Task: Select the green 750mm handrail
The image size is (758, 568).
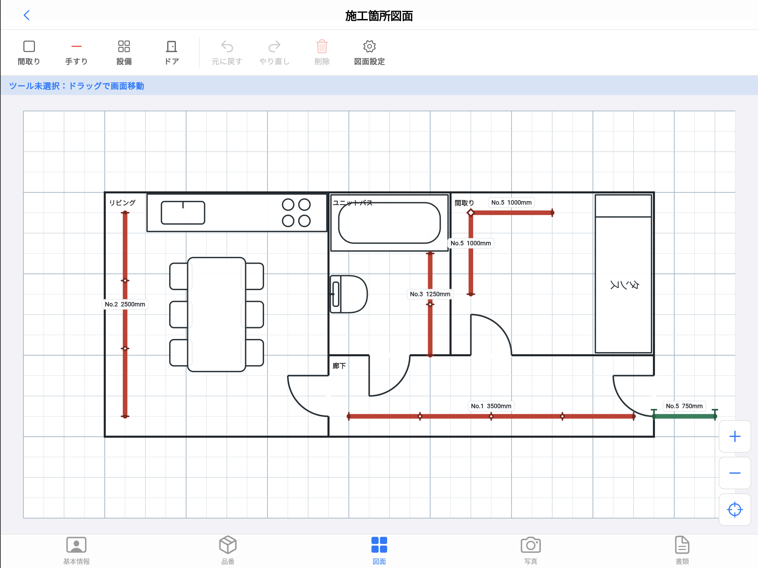Action: pos(684,416)
